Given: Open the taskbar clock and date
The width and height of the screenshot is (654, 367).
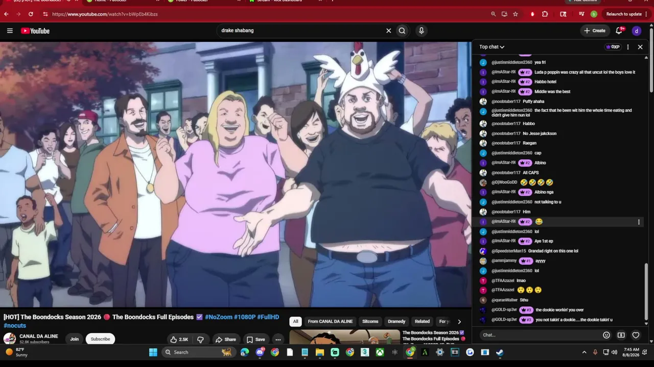Looking at the screenshot, I should (x=632, y=352).
